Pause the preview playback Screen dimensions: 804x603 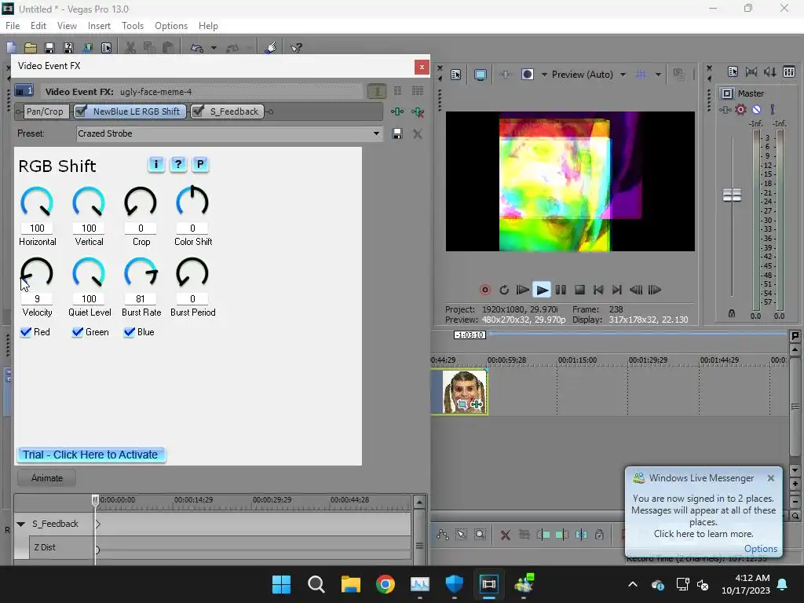coord(561,290)
